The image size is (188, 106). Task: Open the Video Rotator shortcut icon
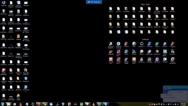point(19,97)
